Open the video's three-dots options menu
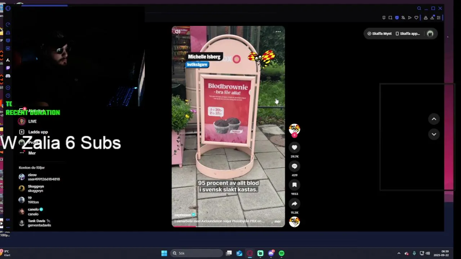The image size is (461, 259). 278,32
